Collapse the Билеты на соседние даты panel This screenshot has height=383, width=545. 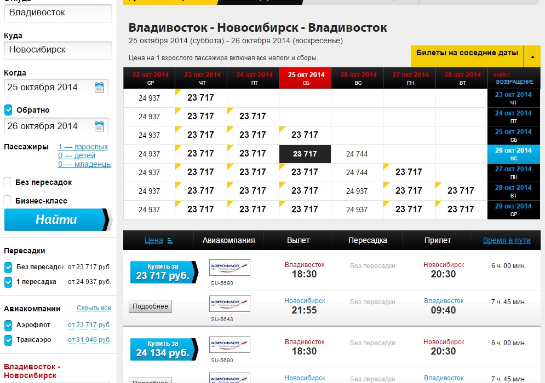(x=532, y=56)
